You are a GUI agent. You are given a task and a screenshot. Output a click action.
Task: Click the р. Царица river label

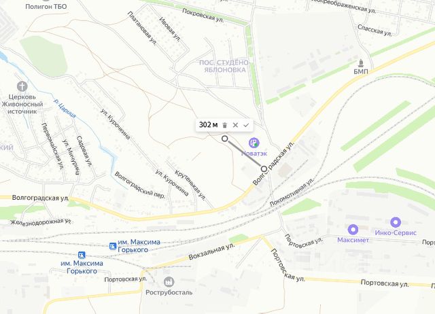[65, 109]
